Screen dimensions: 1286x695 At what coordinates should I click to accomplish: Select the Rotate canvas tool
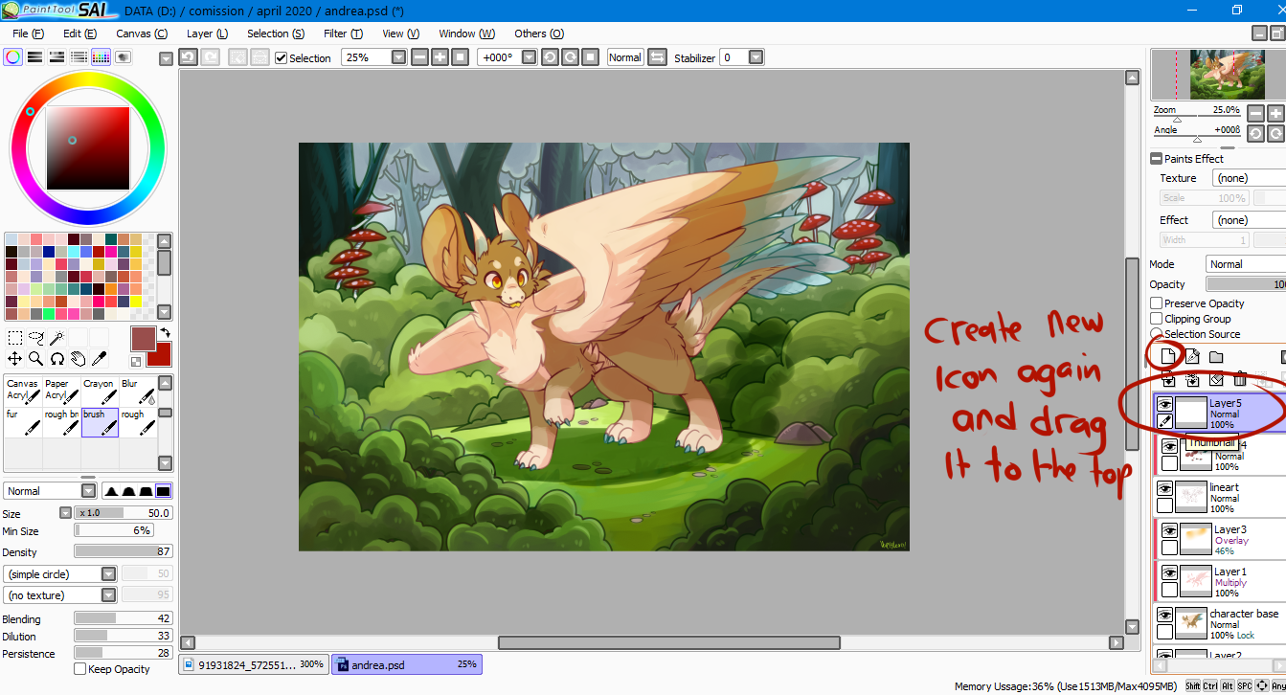coord(57,359)
